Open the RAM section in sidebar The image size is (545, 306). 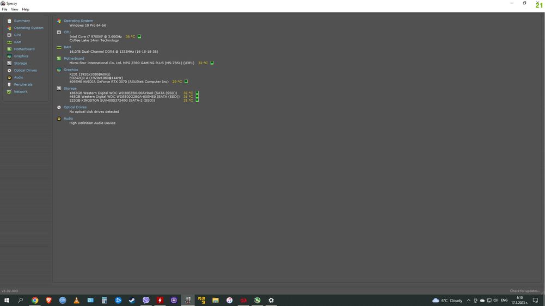(x=17, y=42)
